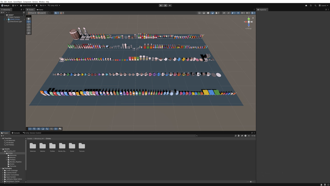
Task: Switch to the Console tab
Action: pyautogui.click(x=16, y=133)
